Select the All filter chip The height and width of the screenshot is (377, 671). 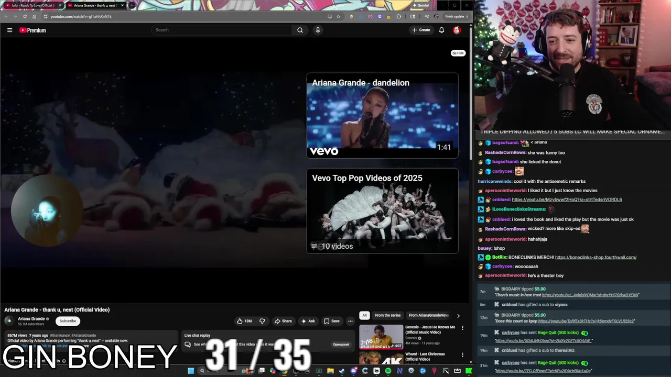[364, 315]
